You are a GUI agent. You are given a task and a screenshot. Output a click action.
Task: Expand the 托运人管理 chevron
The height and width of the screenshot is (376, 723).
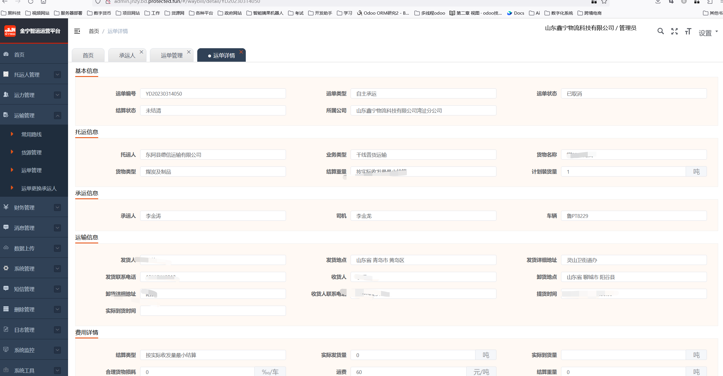coord(57,75)
